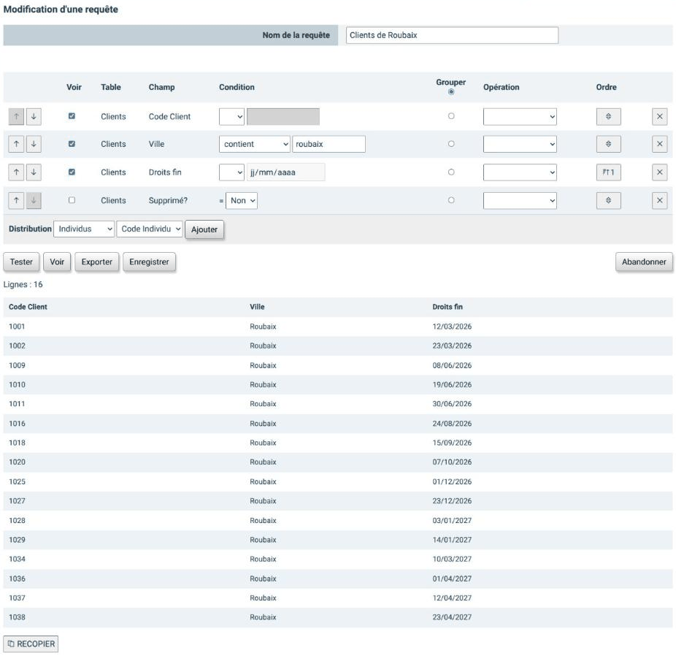Uncheck Voir for Code Client
Screen dimensions: 676x656
pyautogui.click(x=72, y=116)
